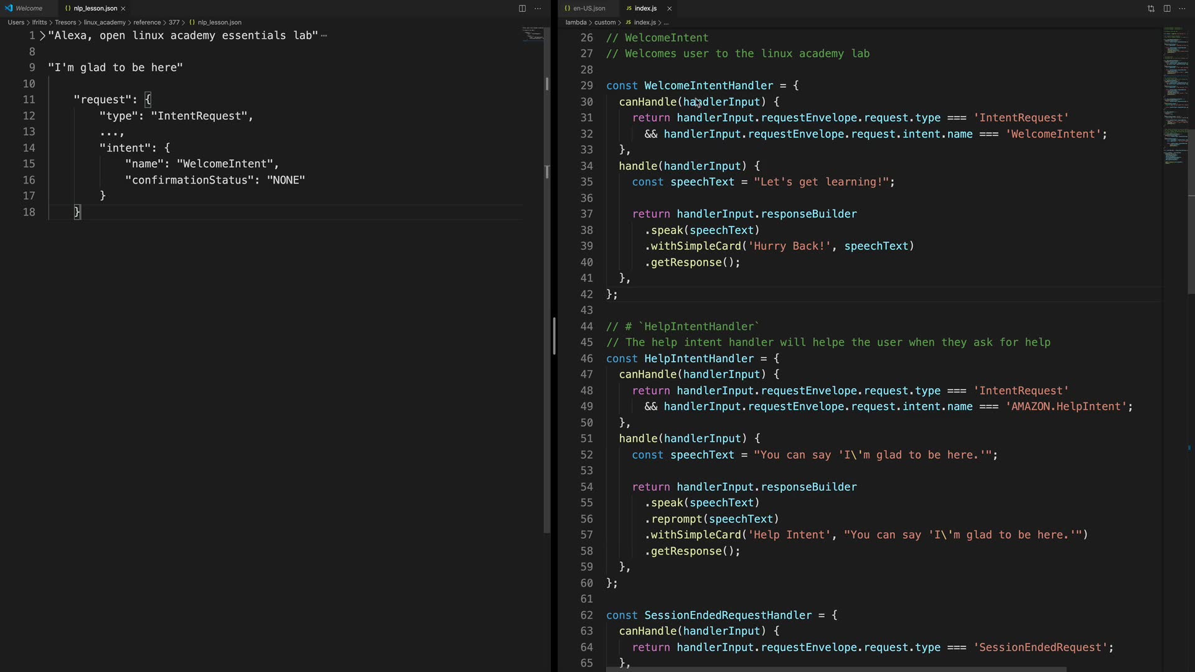
Task: Split the right editor with index.js
Action: 1167,8
